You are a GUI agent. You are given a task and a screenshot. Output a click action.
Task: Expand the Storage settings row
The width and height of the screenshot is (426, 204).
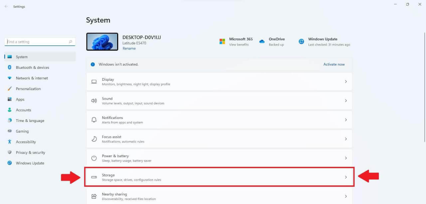coord(345,177)
